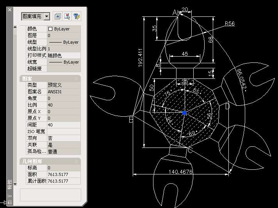278x208 pixels.
Task: Edit the 比例 value 40
Action: coord(64,105)
